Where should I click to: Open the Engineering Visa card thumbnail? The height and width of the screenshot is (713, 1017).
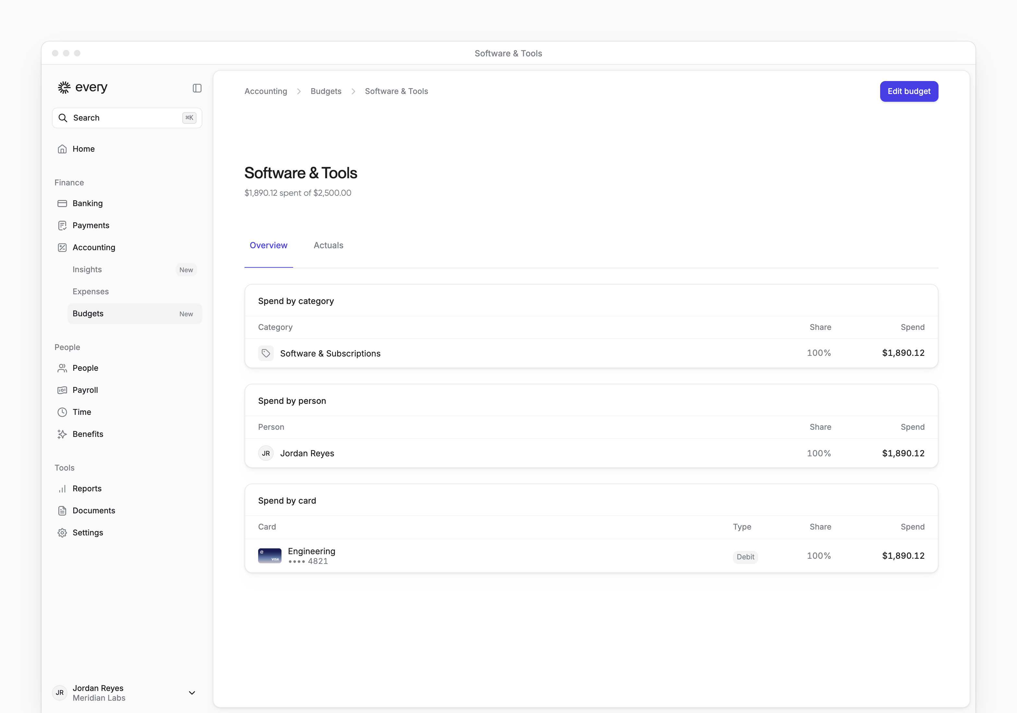click(270, 556)
